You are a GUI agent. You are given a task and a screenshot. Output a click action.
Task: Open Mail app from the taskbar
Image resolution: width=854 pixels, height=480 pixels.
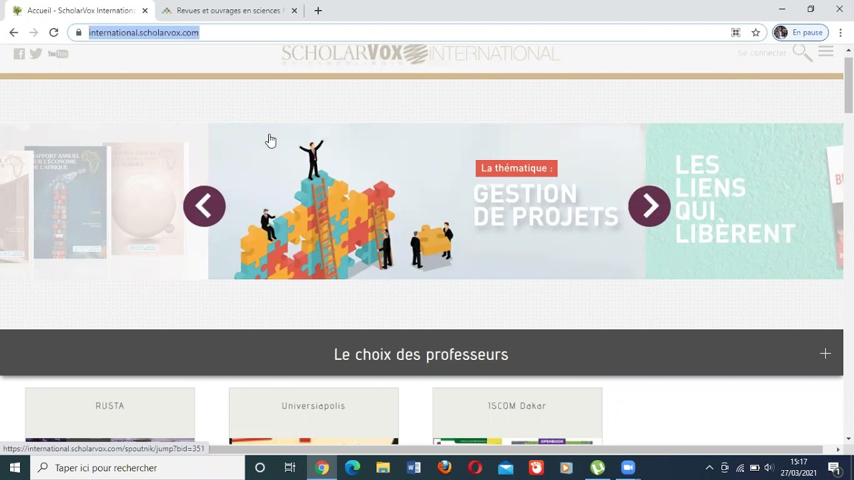pyautogui.click(x=506, y=468)
